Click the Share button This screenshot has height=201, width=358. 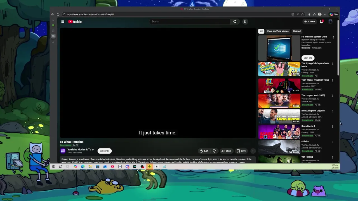[227, 151]
